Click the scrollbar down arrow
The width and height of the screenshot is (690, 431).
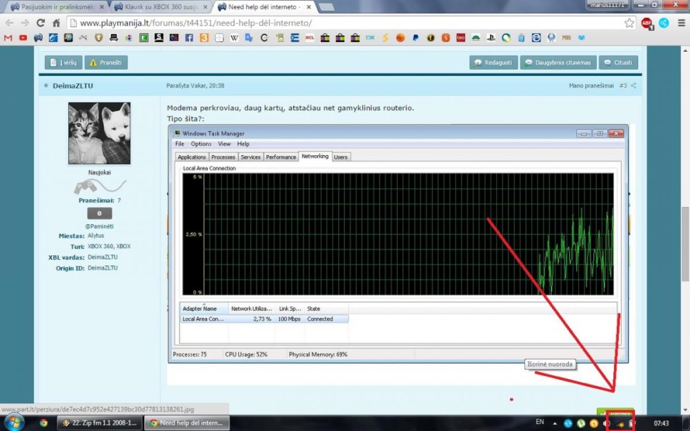(685, 410)
